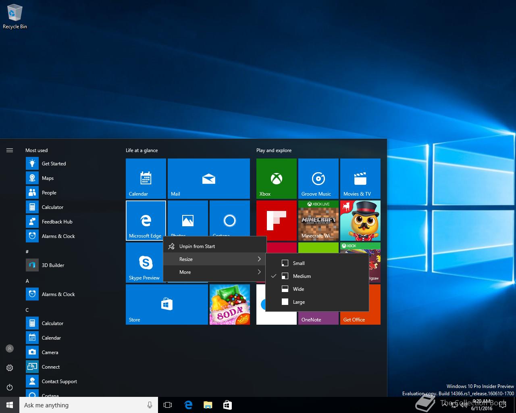Choose the Medium tile size

[317, 276]
